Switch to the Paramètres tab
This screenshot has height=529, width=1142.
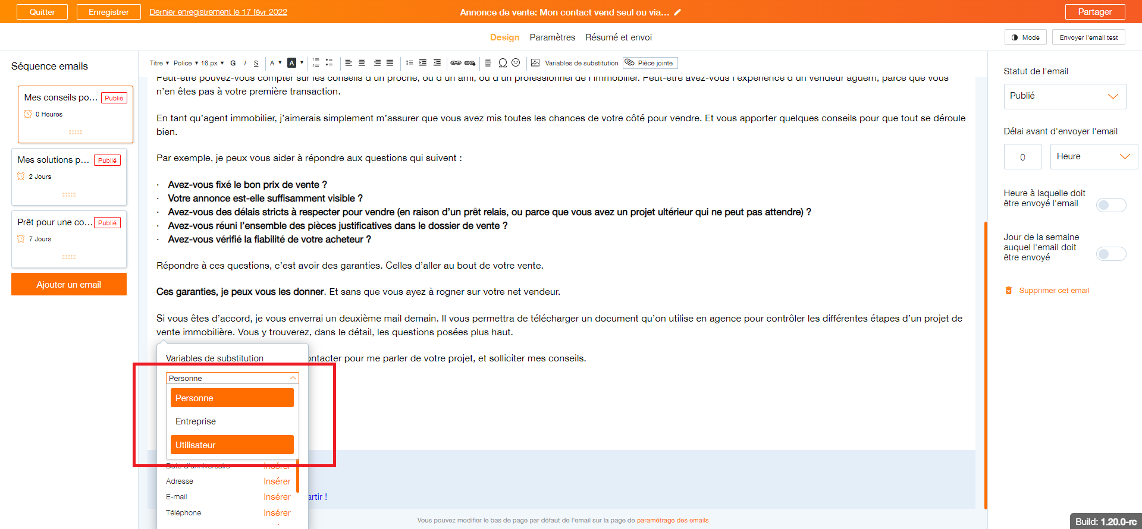(x=553, y=37)
